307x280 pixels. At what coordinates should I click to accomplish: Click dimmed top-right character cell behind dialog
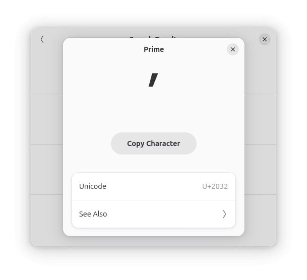[x=261, y=72]
